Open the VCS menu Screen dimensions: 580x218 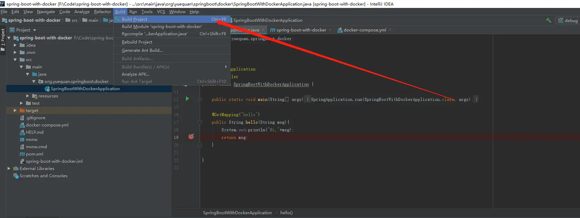coord(161,11)
